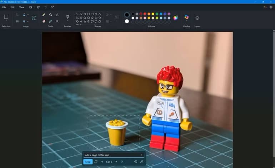
Task: Open the View menu
Action: click(x=22, y=7)
